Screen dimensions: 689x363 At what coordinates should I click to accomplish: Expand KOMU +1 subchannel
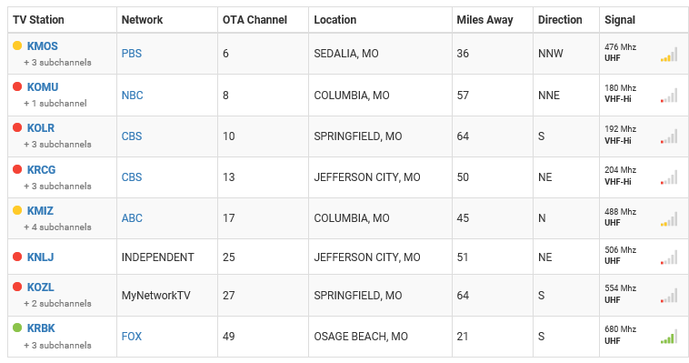tap(55, 104)
